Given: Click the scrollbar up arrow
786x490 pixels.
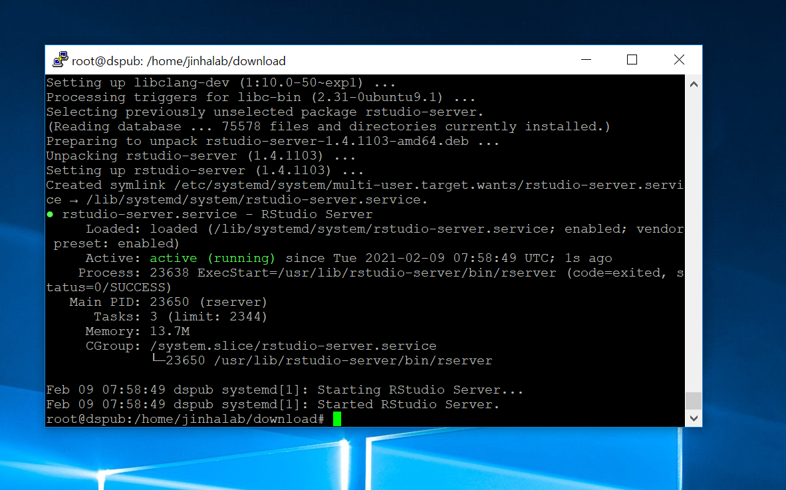Looking at the screenshot, I should (694, 84).
